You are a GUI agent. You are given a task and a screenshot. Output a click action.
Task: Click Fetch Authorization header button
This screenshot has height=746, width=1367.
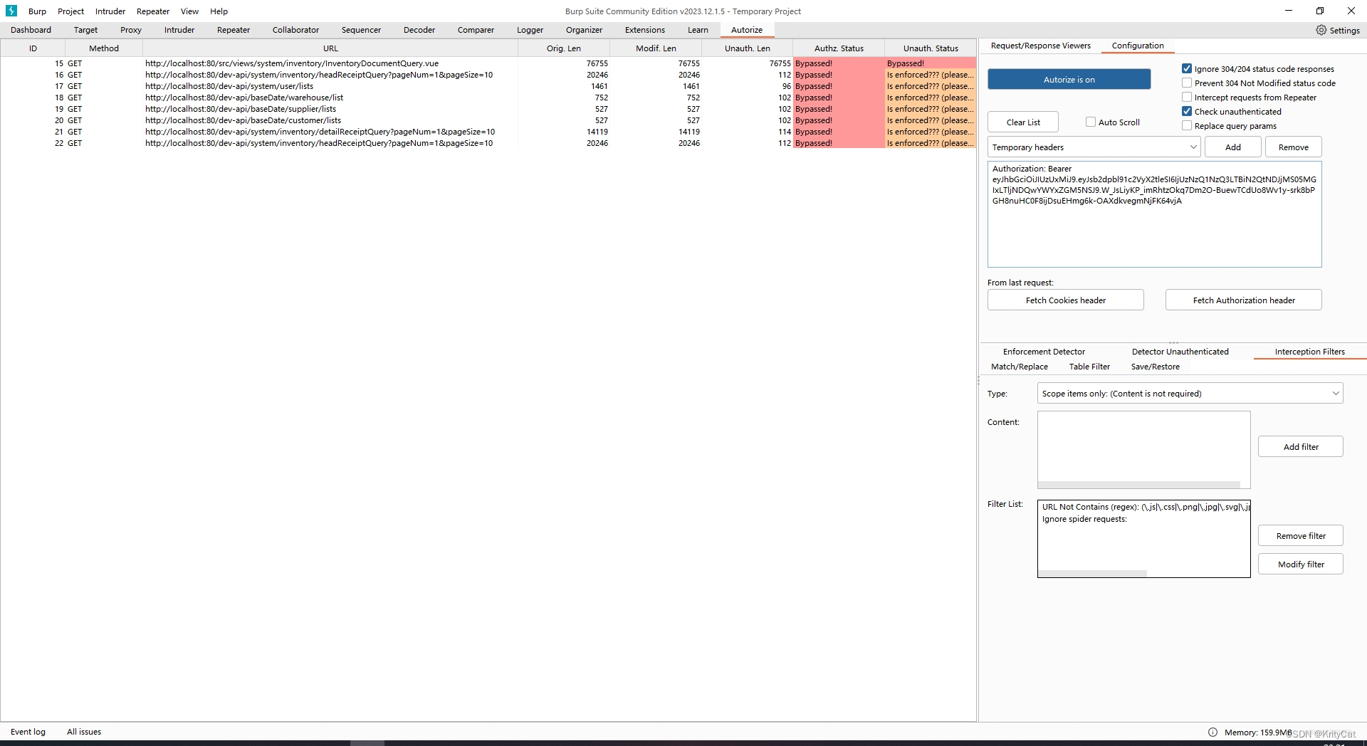coord(1244,300)
